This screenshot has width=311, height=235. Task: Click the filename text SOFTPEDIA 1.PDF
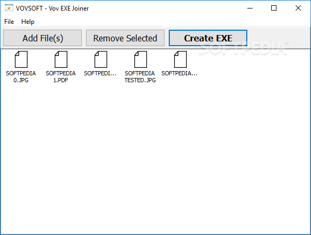click(61, 77)
